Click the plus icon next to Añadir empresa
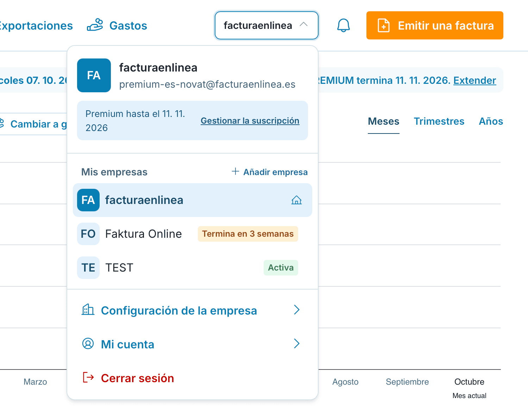528x410 pixels. pos(235,171)
